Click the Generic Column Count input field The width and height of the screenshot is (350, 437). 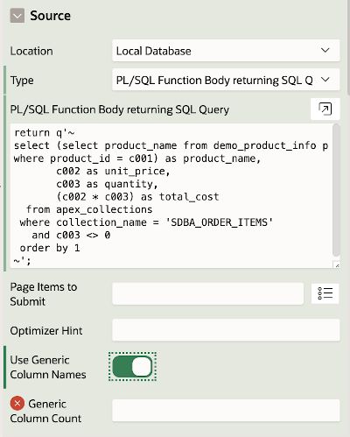(226, 411)
